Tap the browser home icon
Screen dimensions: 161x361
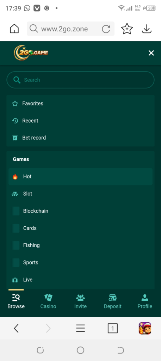click(14, 29)
